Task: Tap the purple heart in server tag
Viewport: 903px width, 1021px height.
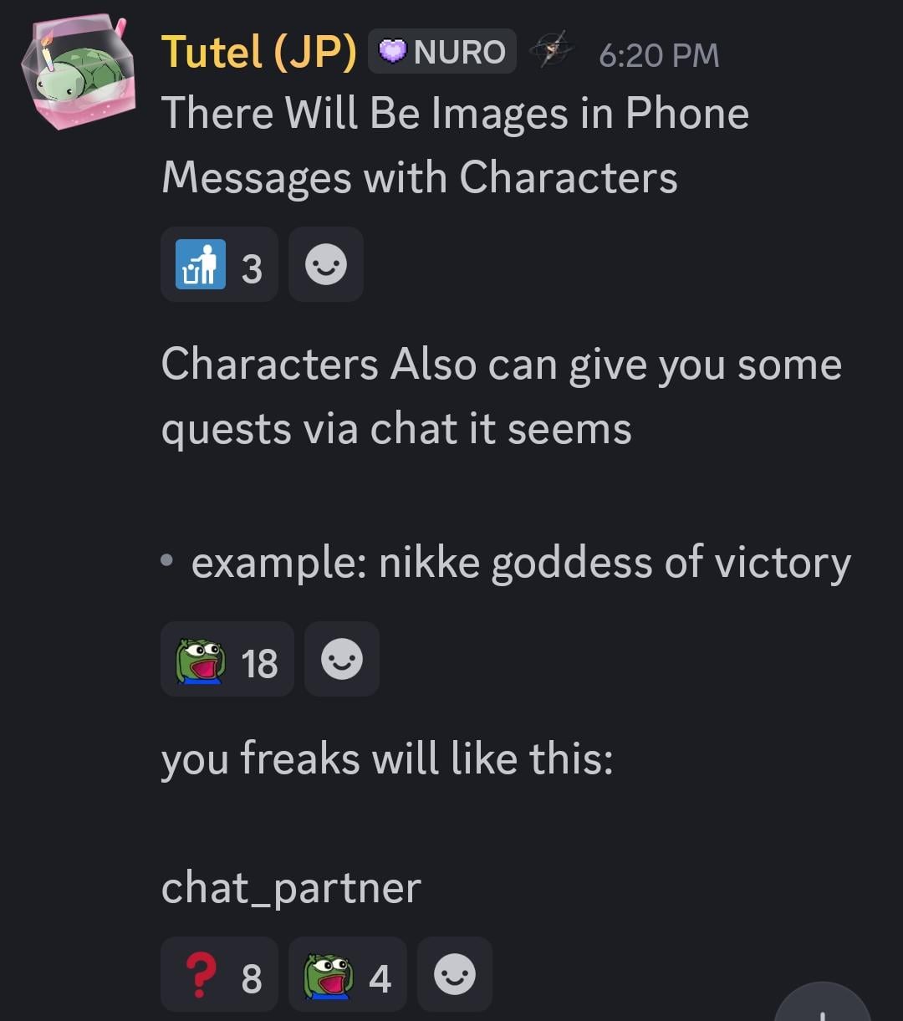Action: click(x=392, y=53)
